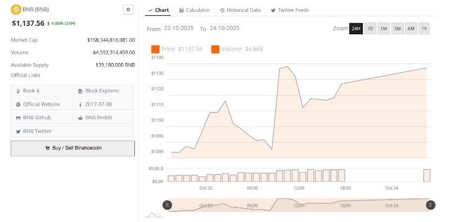The height and width of the screenshot is (222, 464).
Task: Open the BNB Github link
Action: tap(41, 117)
